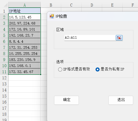Select cell containing 8.8.4.4
This screenshot has width=138, height=121.
click(x=25, y=41)
